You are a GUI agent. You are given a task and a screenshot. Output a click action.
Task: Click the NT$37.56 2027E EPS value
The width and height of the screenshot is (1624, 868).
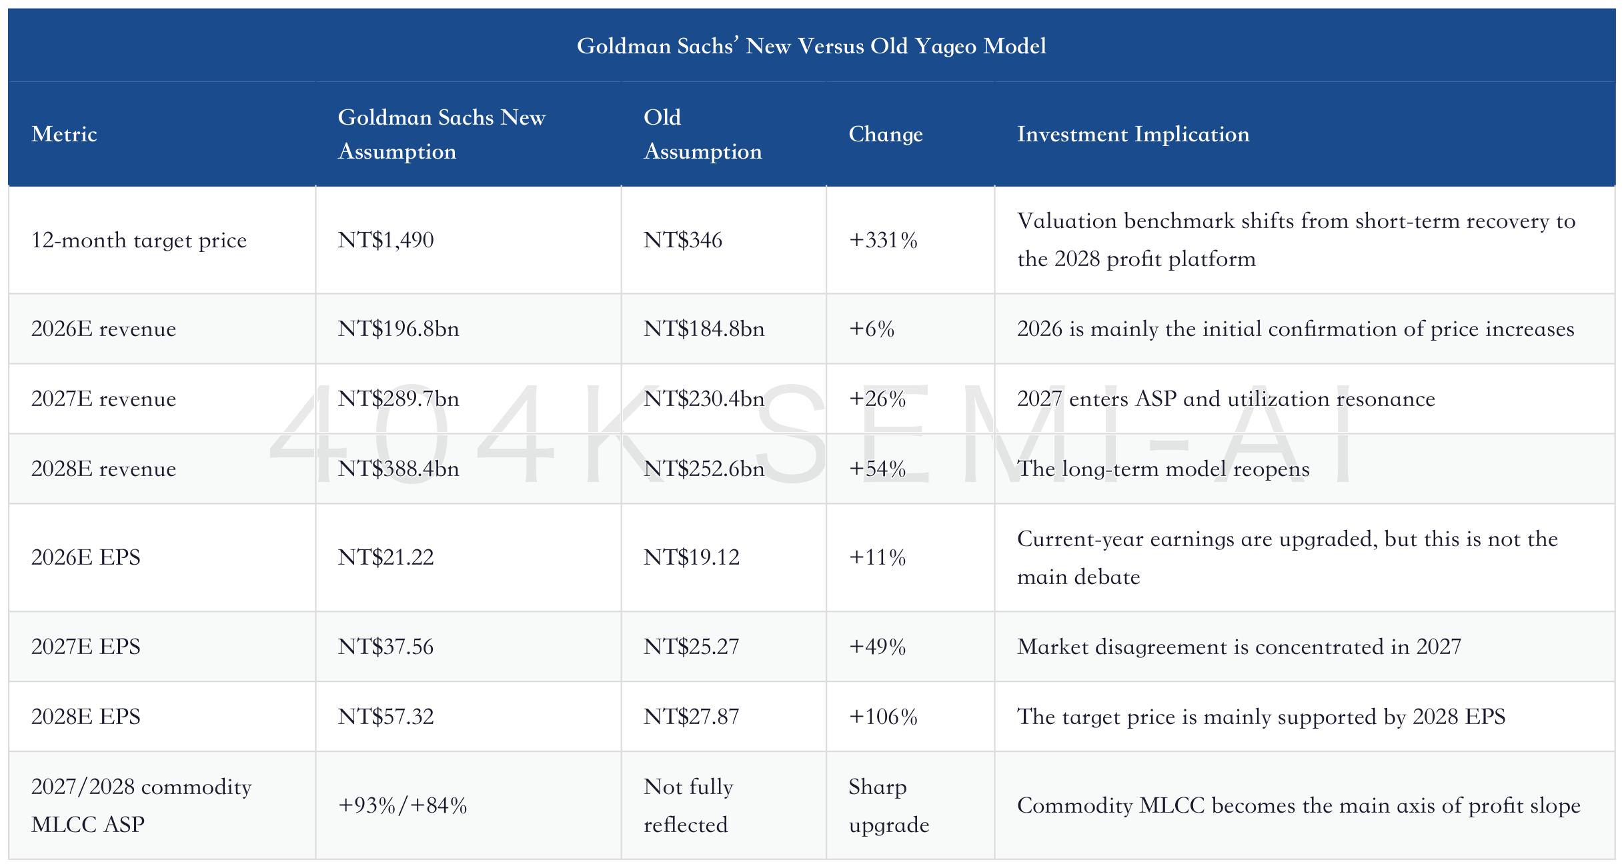385,647
